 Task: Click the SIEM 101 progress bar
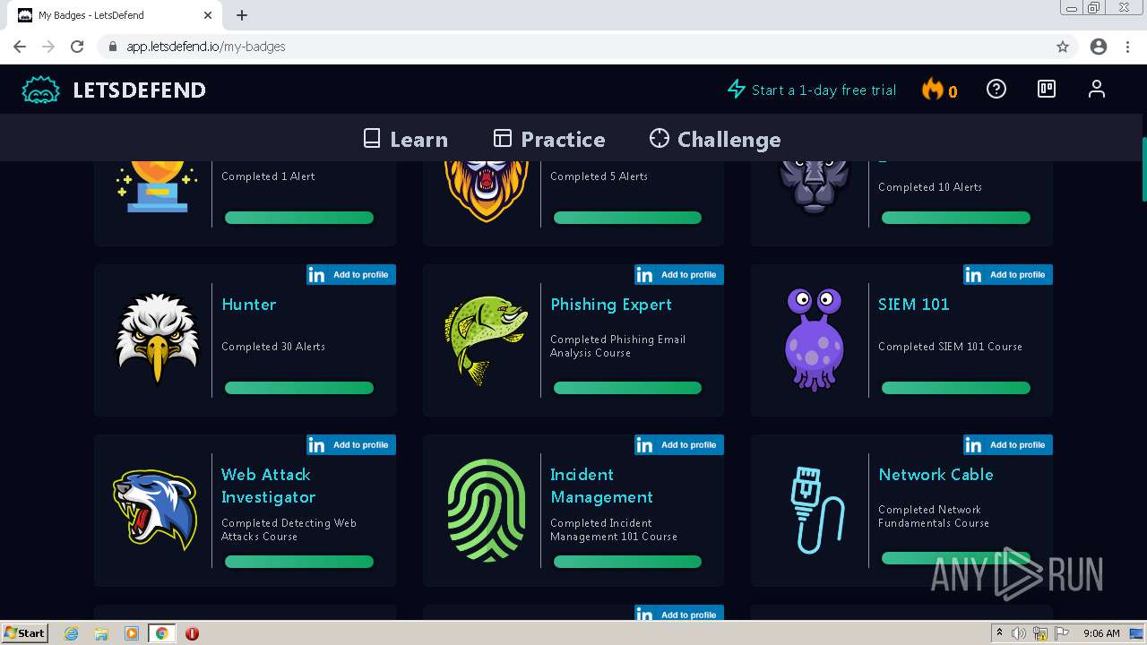point(956,388)
